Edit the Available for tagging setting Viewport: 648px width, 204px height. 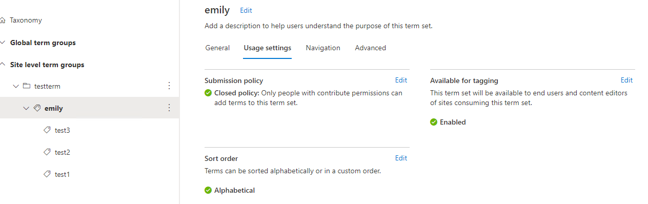(626, 80)
